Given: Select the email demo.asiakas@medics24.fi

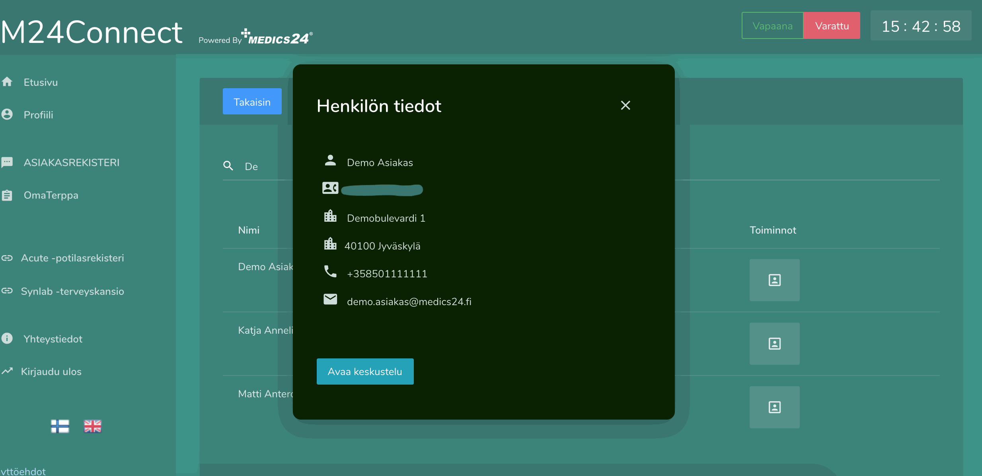Looking at the screenshot, I should [409, 302].
